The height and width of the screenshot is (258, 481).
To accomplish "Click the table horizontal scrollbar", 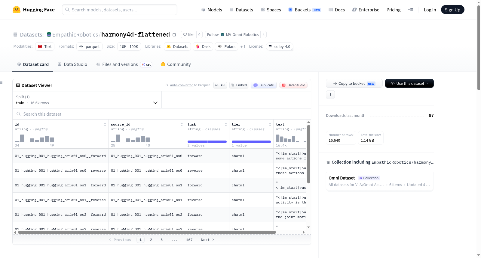I will click(x=147, y=232).
